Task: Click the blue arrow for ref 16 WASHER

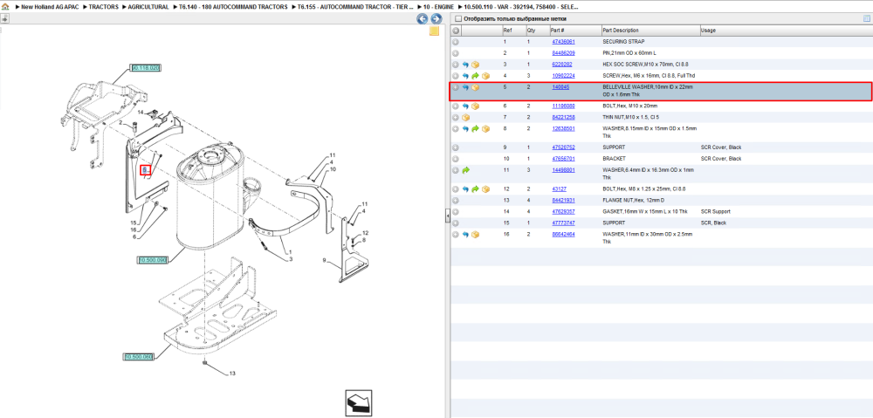Action: 465,235
